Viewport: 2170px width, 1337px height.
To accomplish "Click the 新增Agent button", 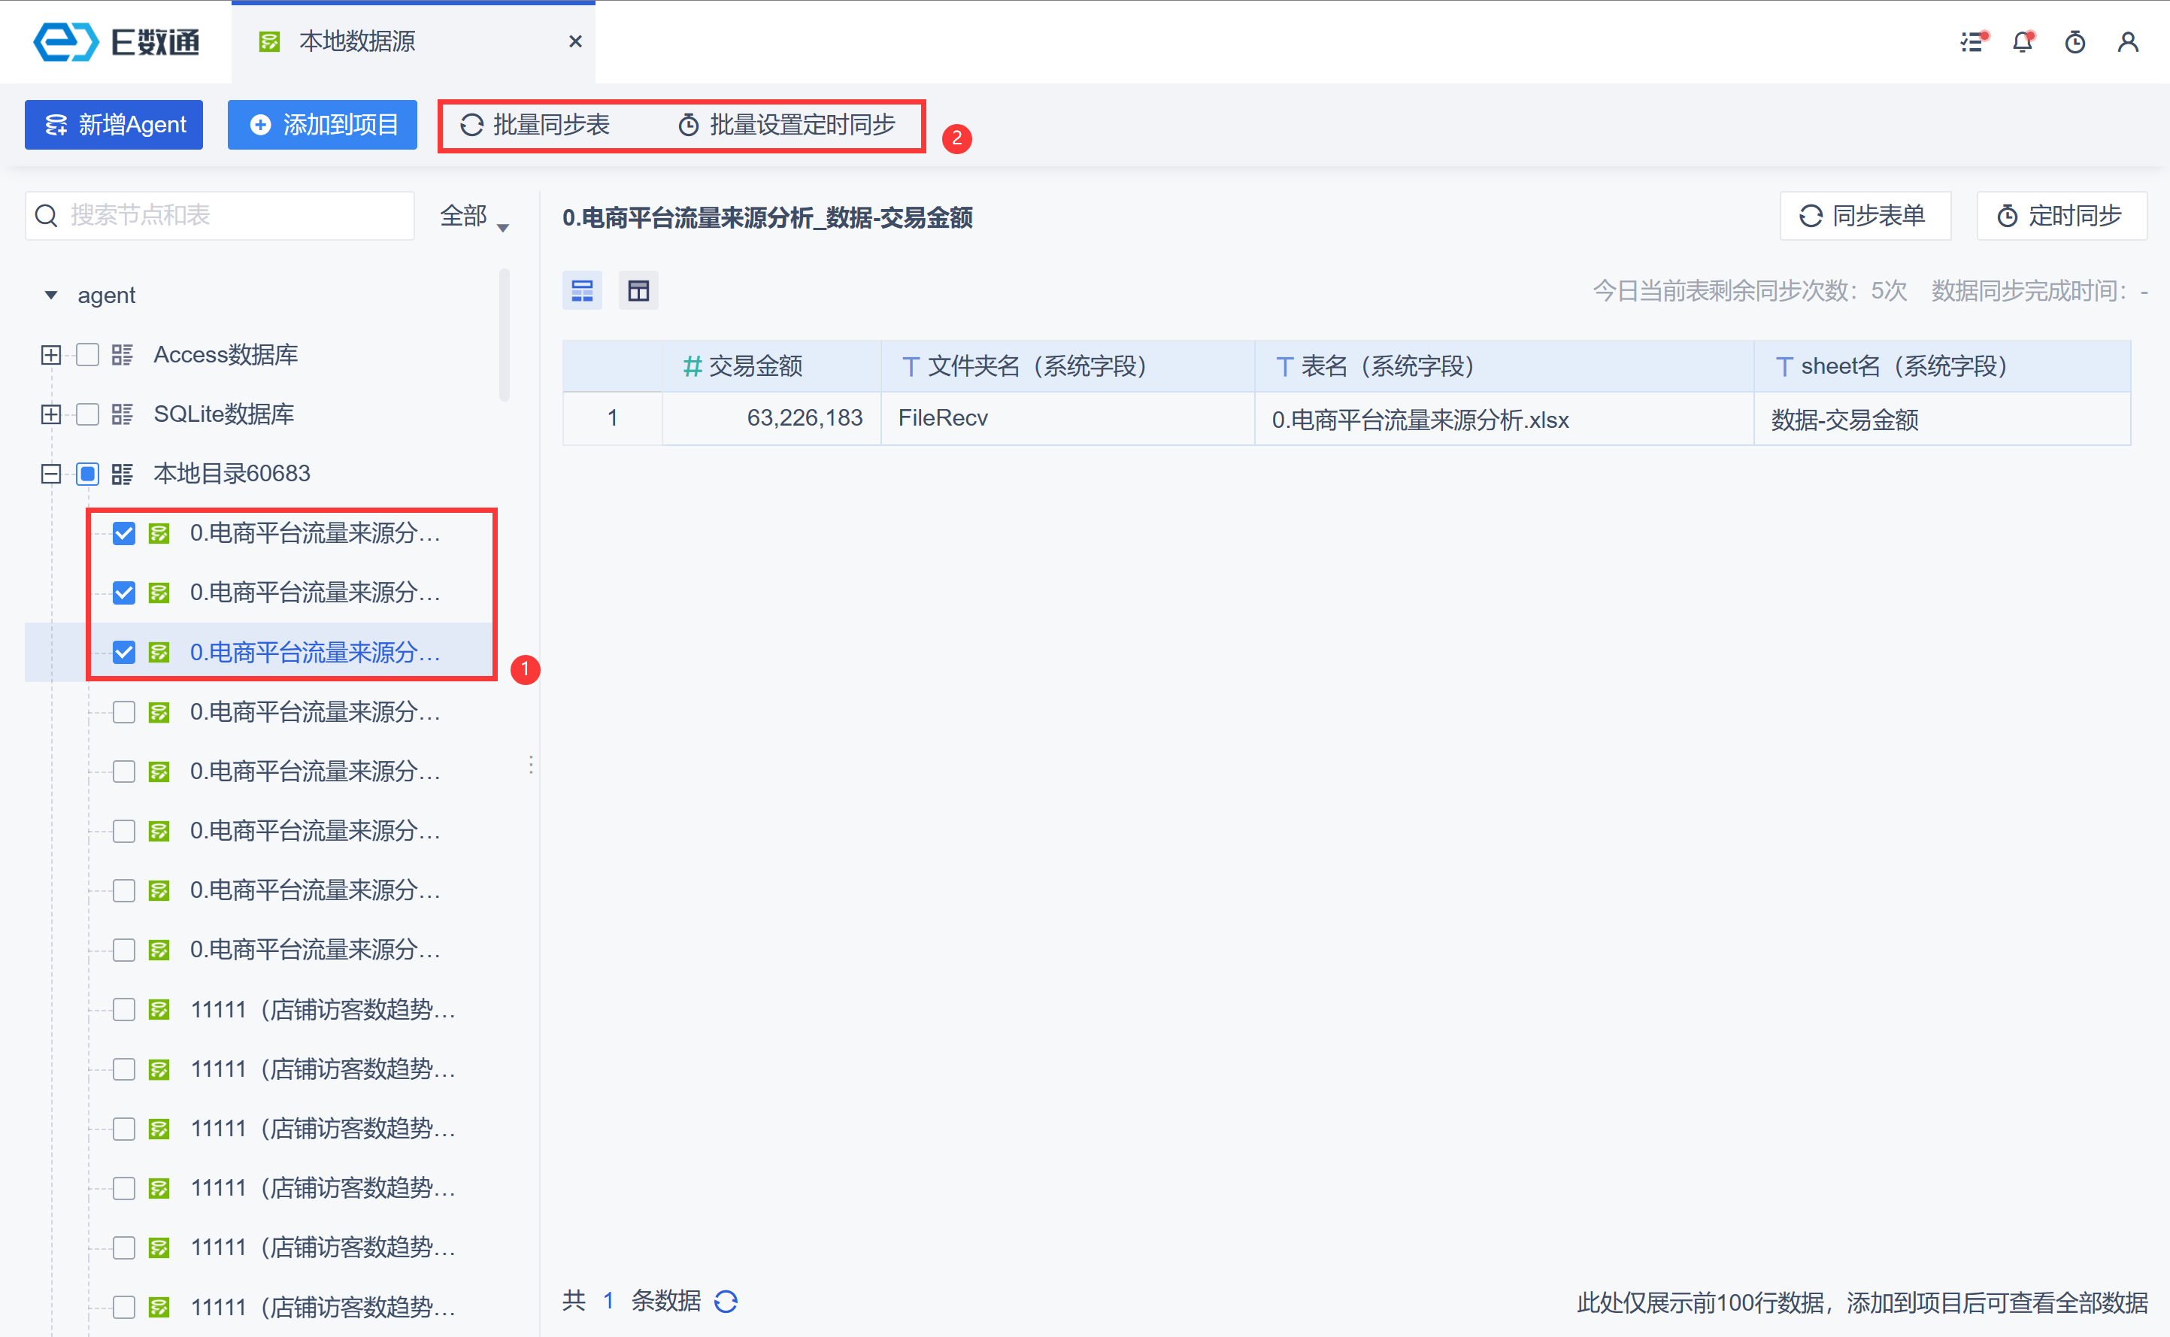I will (x=114, y=125).
